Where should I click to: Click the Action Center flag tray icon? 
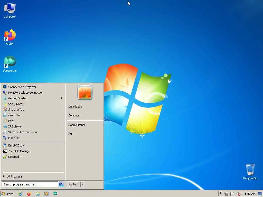232,194
